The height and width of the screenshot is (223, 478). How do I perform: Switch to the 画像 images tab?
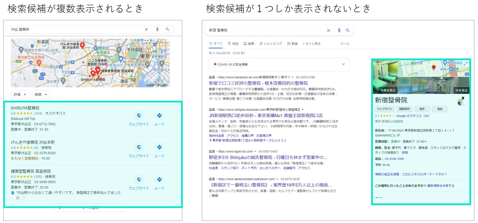[x=249, y=43]
